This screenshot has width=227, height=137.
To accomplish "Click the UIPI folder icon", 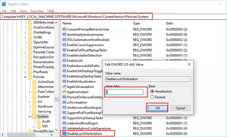I will (x=39, y=126).
